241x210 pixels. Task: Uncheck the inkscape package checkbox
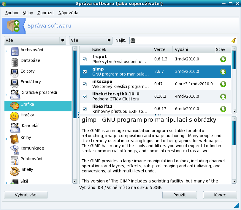85,84
